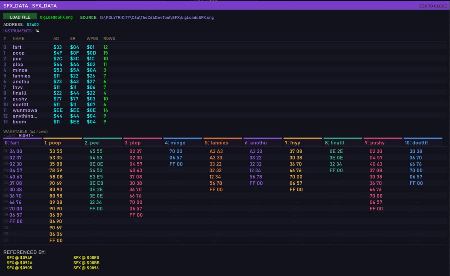Select the 10: doetttt wavetable column
This screenshot has height=276, width=450.
pos(423,143)
